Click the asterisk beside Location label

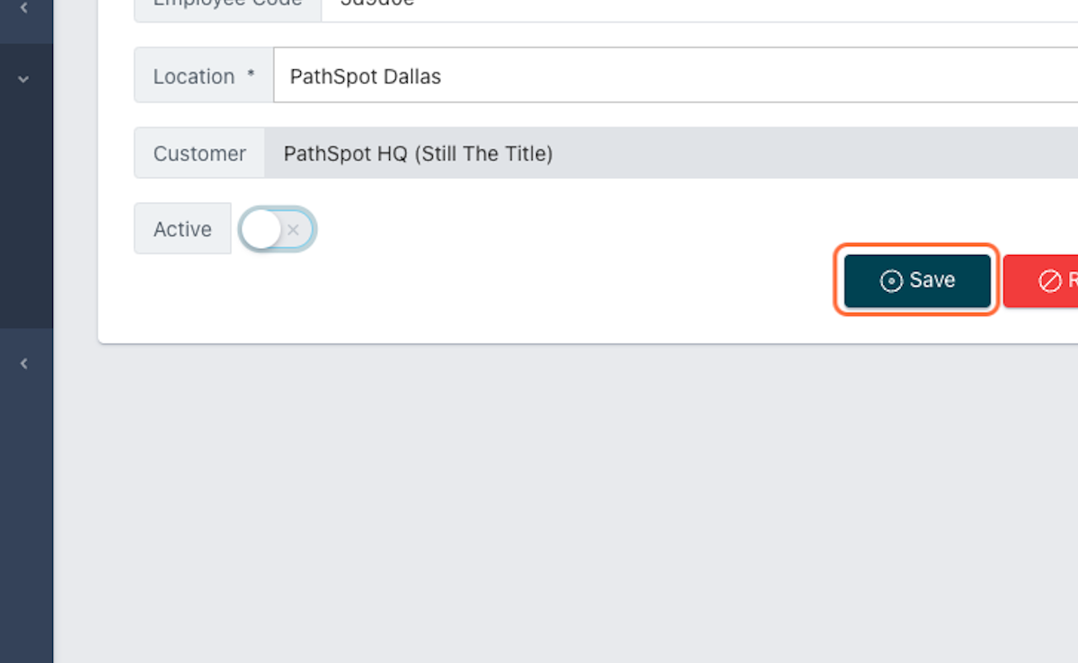[252, 75]
